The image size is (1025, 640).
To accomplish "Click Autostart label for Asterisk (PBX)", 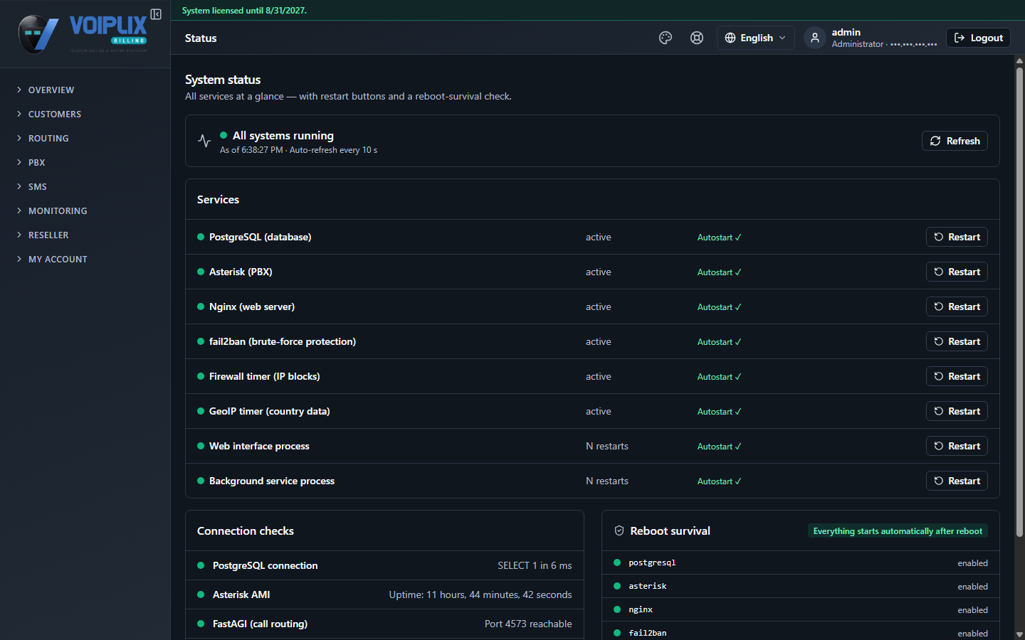I will tap(719, 272).
